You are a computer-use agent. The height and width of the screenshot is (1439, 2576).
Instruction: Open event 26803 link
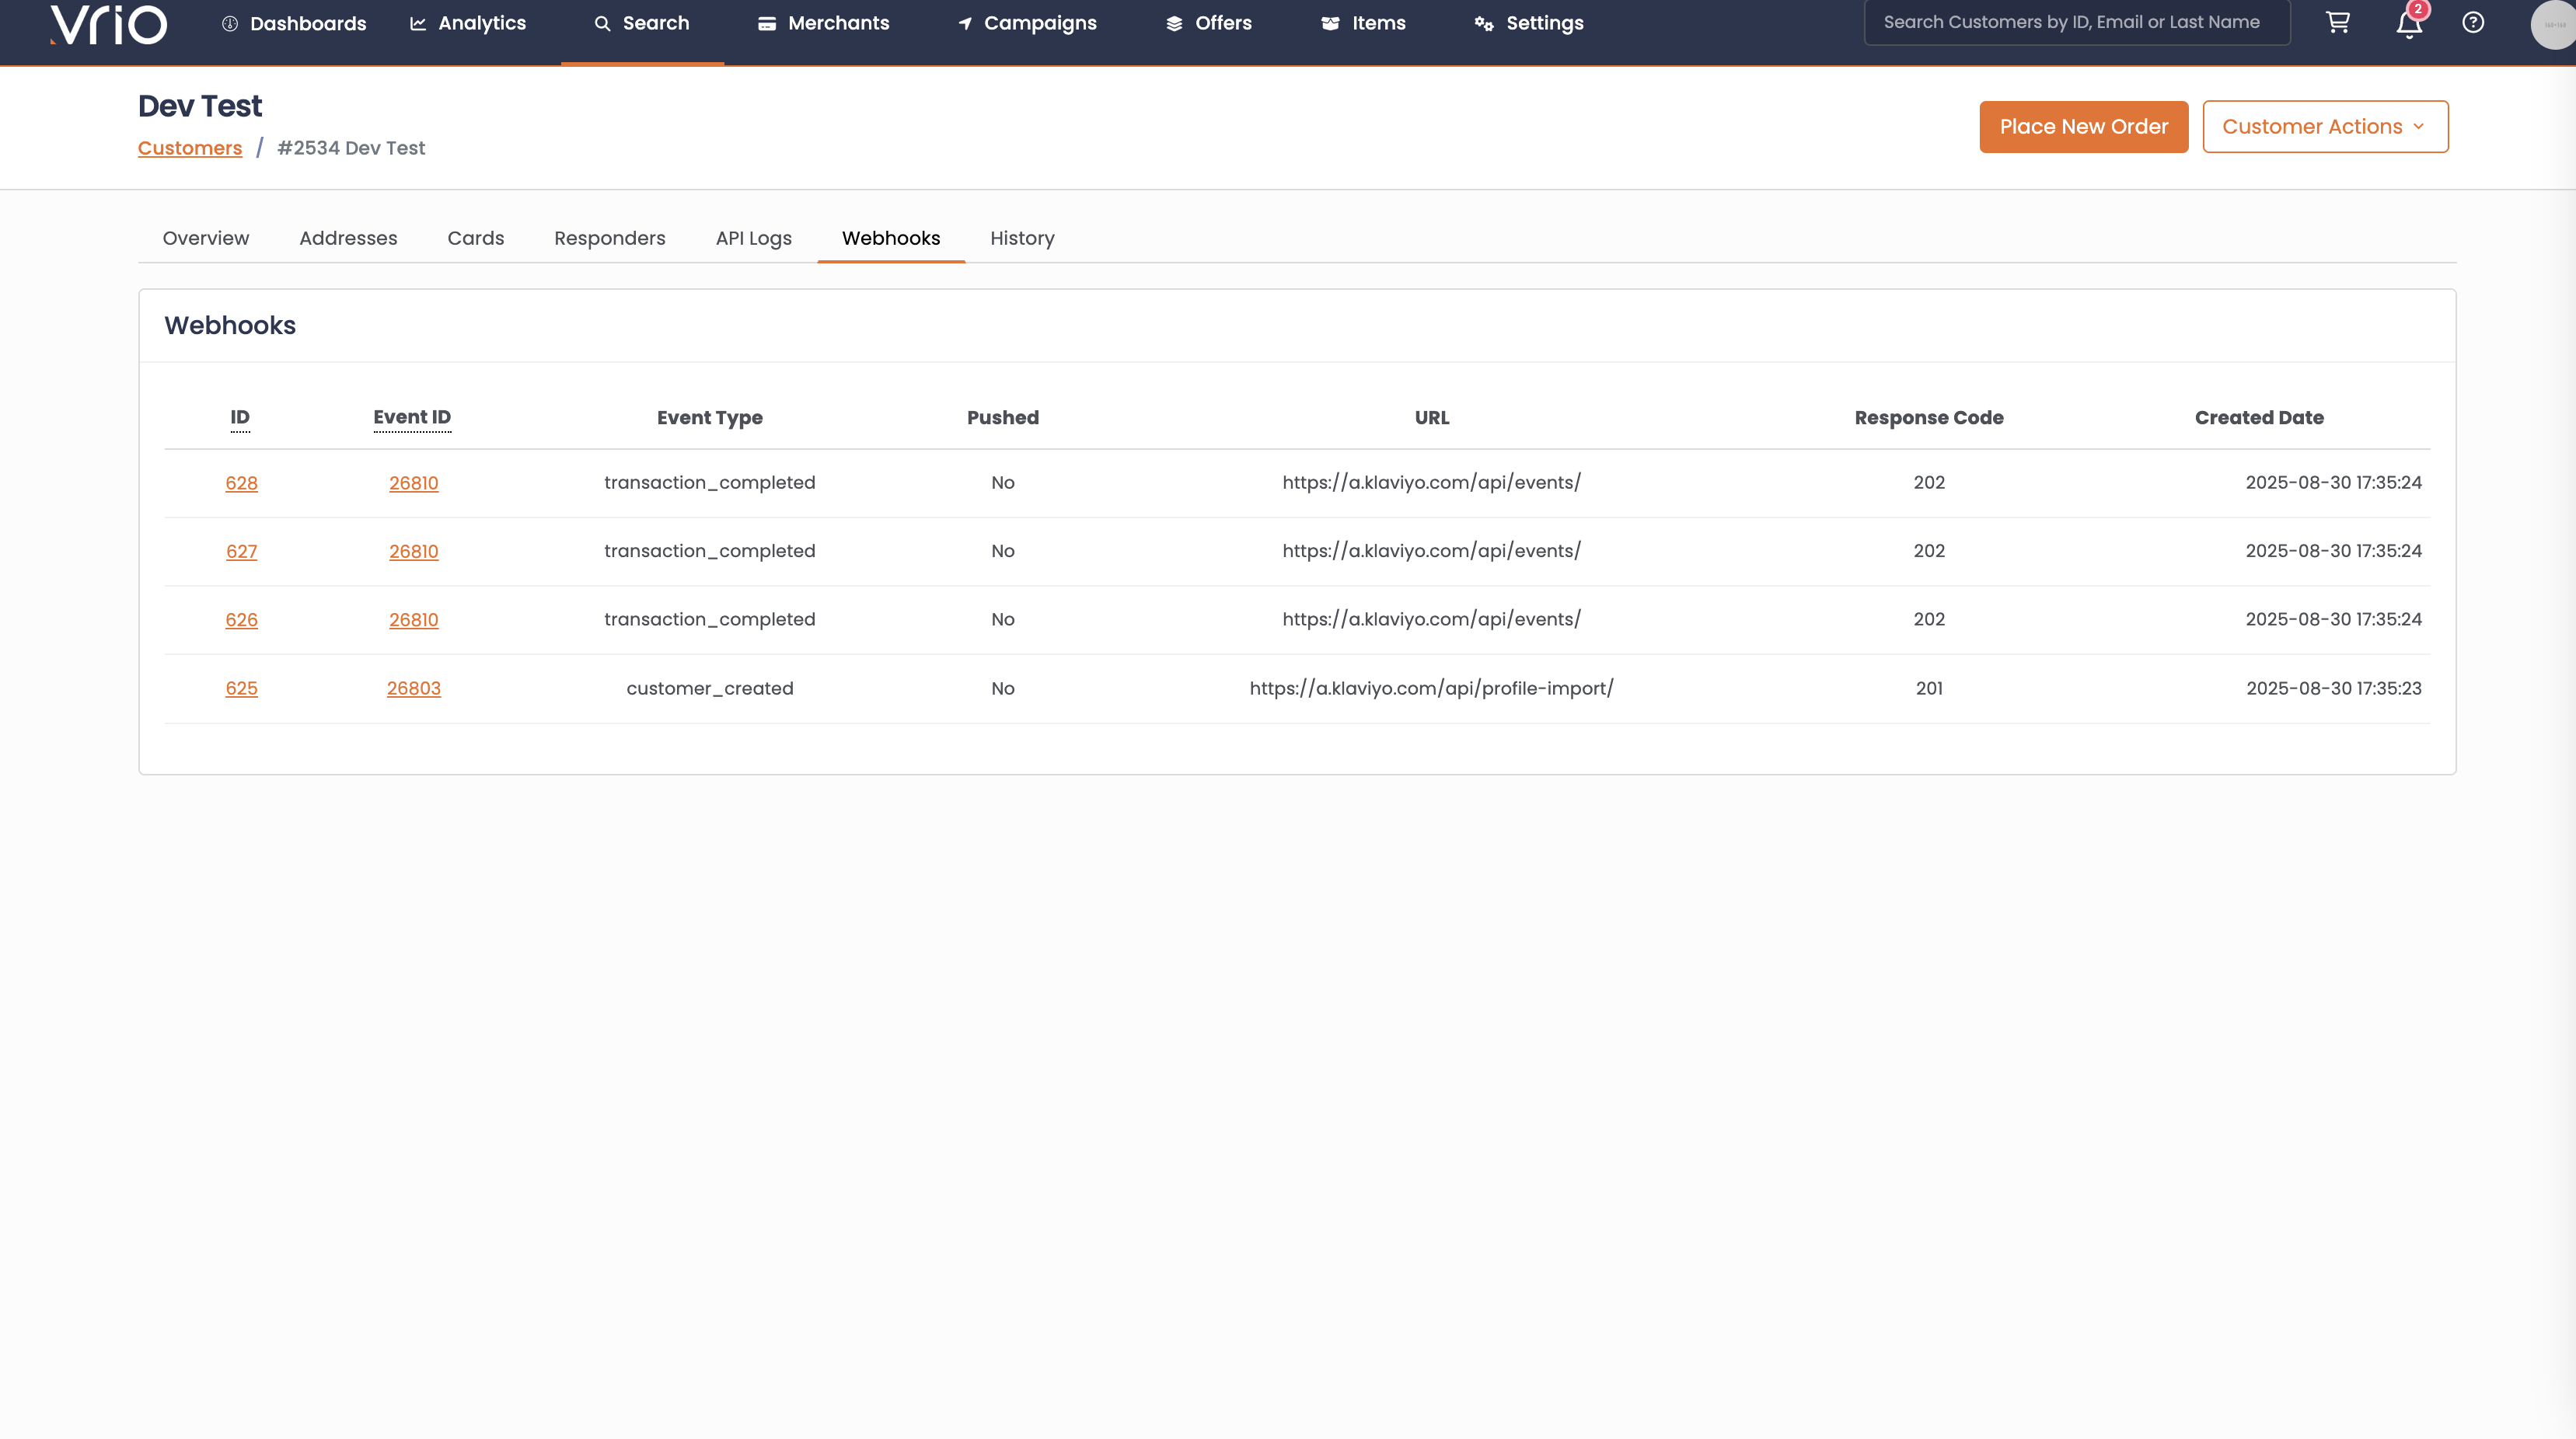[x=413, y=688]
